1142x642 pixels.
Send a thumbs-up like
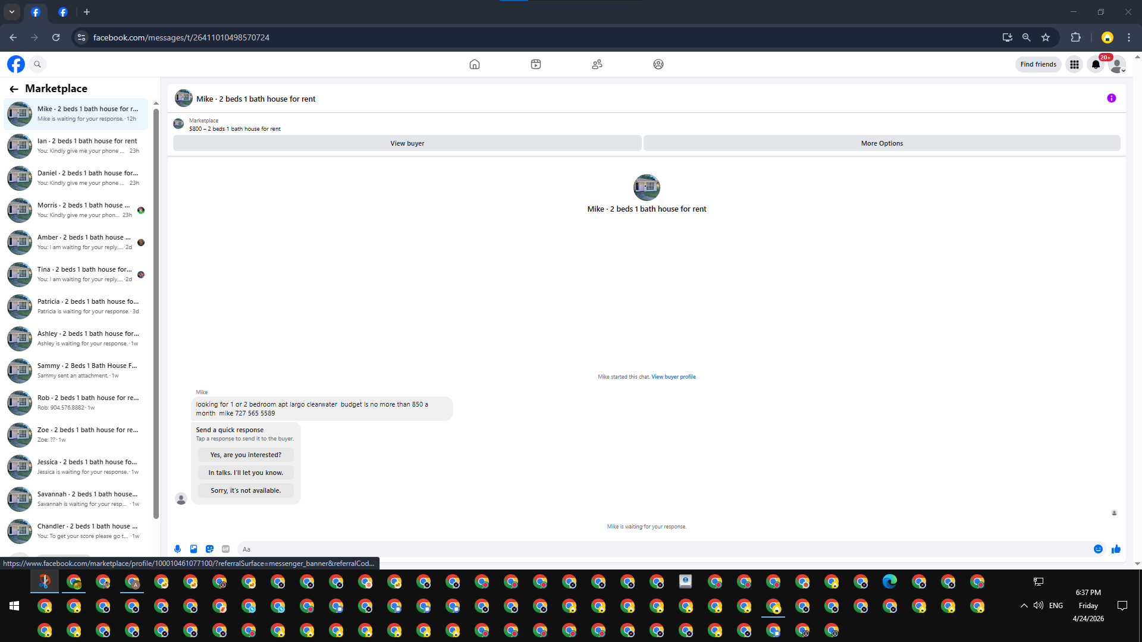click(1116, 549)
